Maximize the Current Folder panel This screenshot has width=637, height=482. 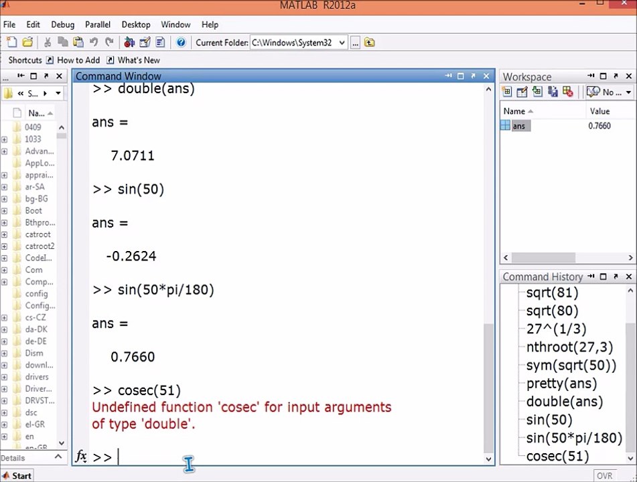[33, 76]
